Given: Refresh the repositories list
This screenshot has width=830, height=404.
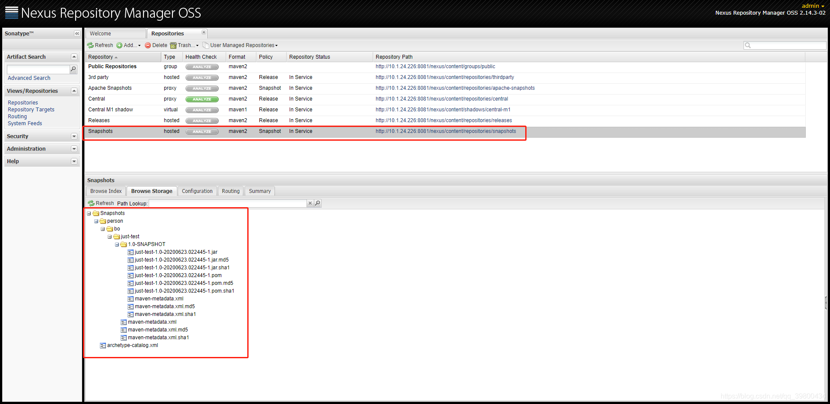Looking at the screenshot, I should pyautogui.click(x=100, y=45).
